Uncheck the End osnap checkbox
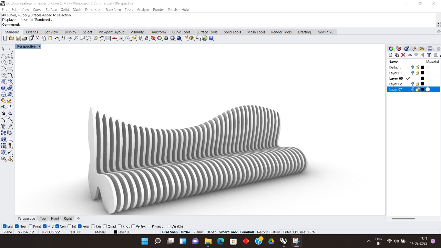Viewport: 441px width, 248px height. (4, 226)
